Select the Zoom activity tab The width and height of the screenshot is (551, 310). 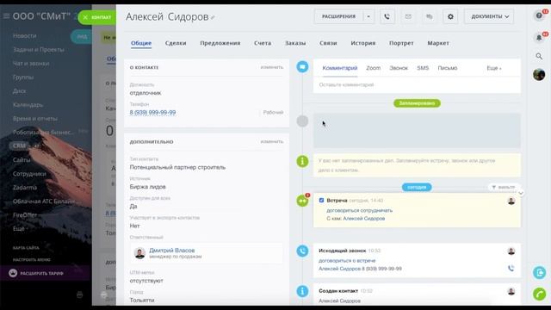point(373,68)
